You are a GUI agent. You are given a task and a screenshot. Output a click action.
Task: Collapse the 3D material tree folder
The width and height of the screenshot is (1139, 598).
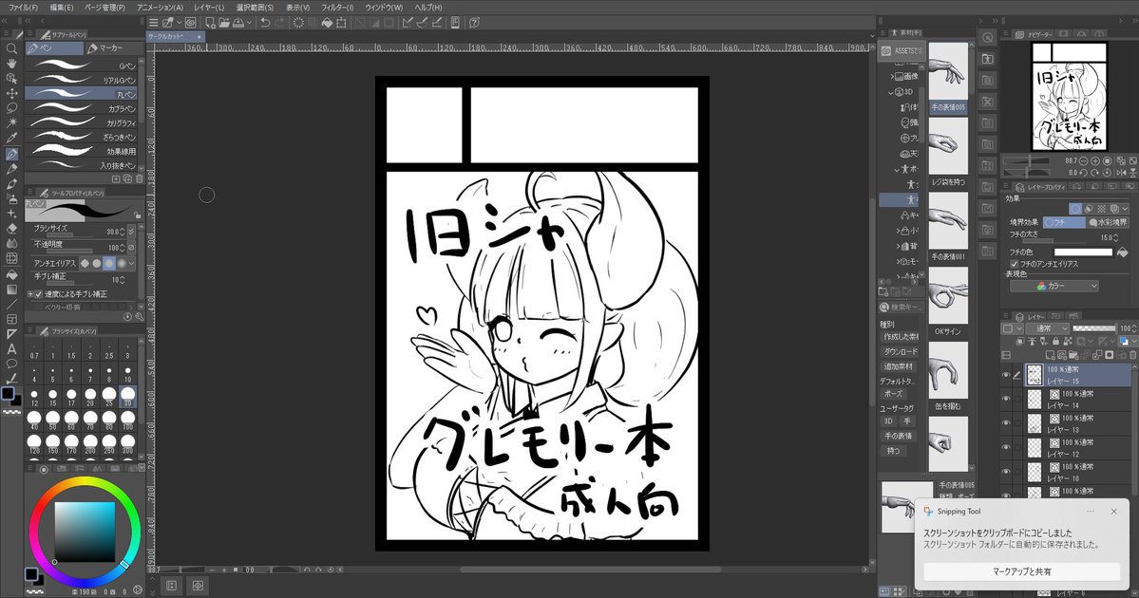tap(891, 92)
